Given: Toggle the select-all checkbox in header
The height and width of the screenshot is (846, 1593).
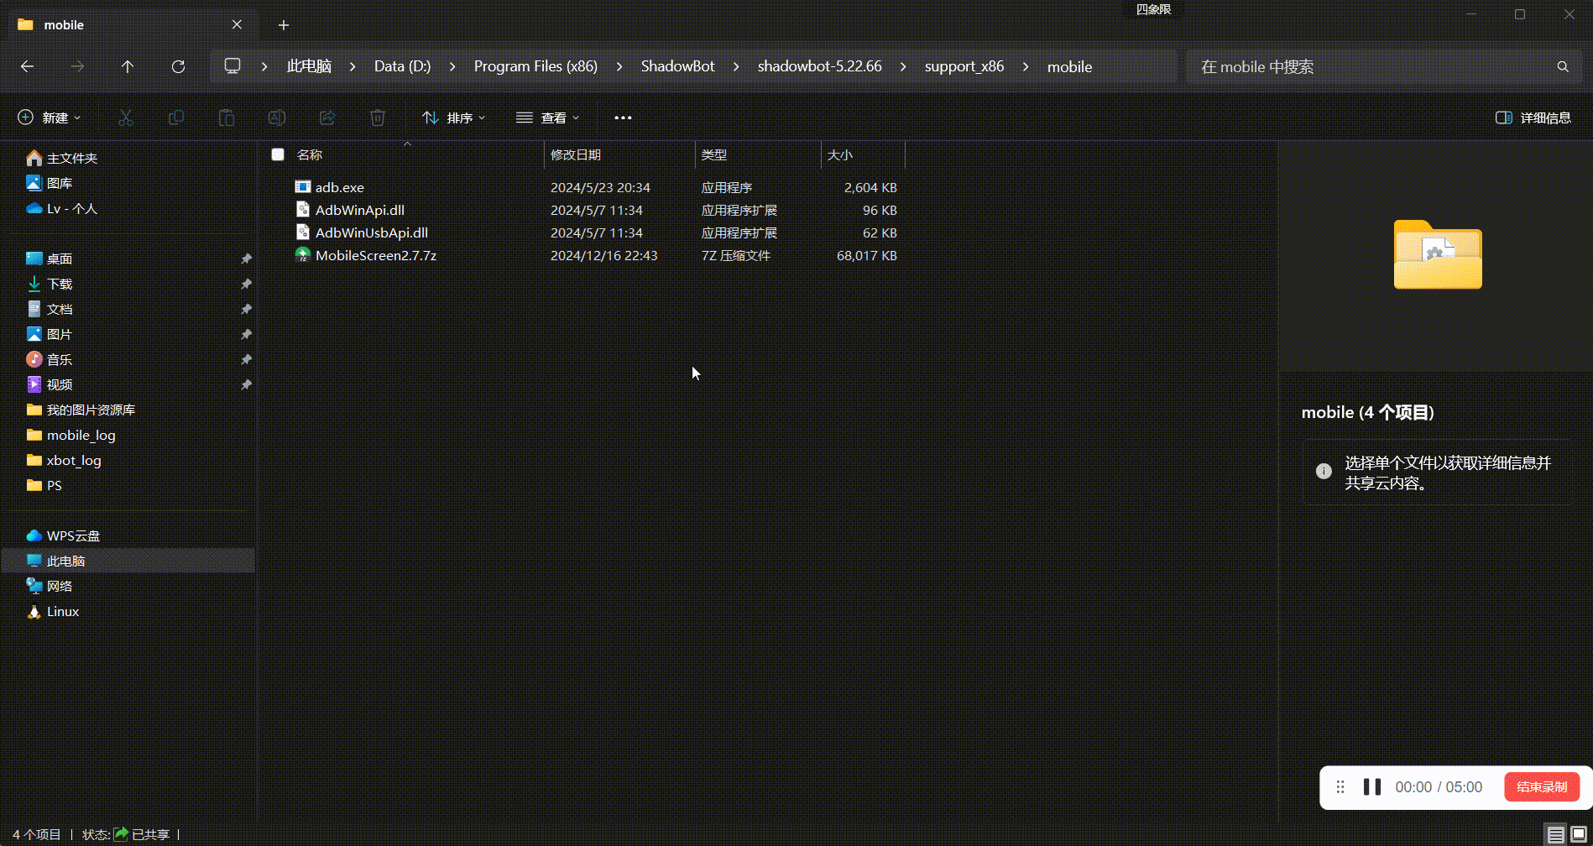Looking at the screenshot, I should 278,154.
